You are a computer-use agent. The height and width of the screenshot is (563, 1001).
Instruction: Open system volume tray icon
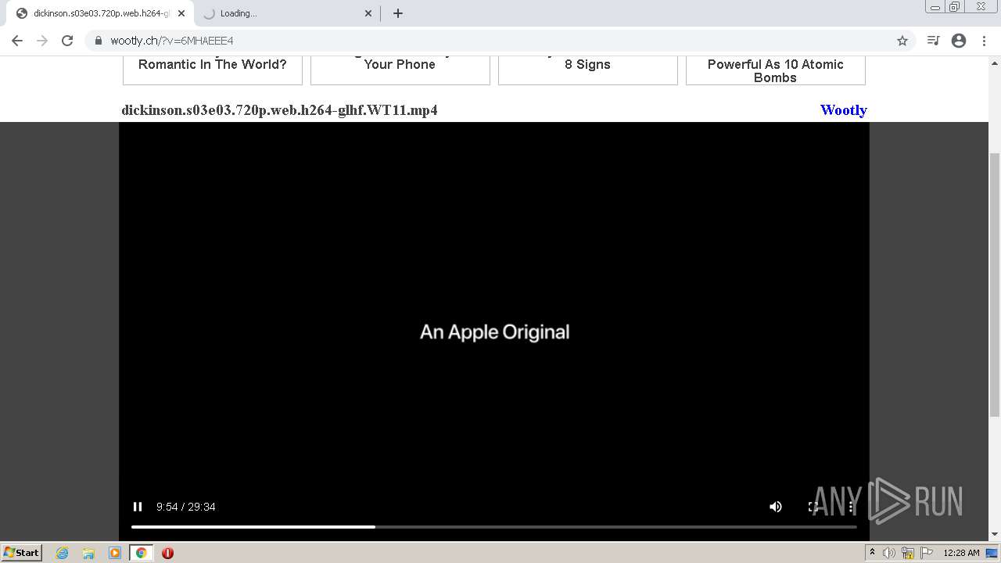[889, 553]
